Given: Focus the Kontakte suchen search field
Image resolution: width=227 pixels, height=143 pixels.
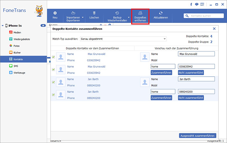Looking at the screenshot, I should tap(204, 16).
